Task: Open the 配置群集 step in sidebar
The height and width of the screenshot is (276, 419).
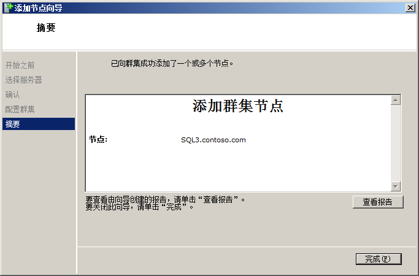Action: pyautogui.click(x=20, y=109)
